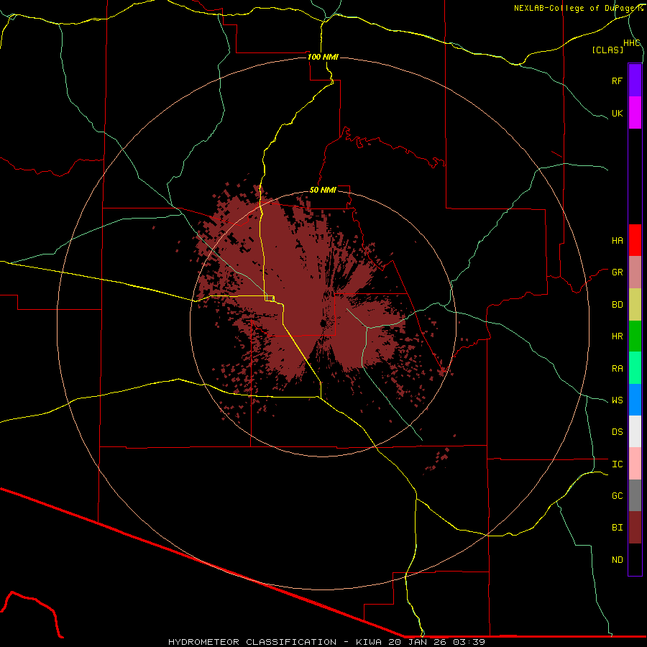
Task: Click the DS white legend swatch
Action: 635,431
